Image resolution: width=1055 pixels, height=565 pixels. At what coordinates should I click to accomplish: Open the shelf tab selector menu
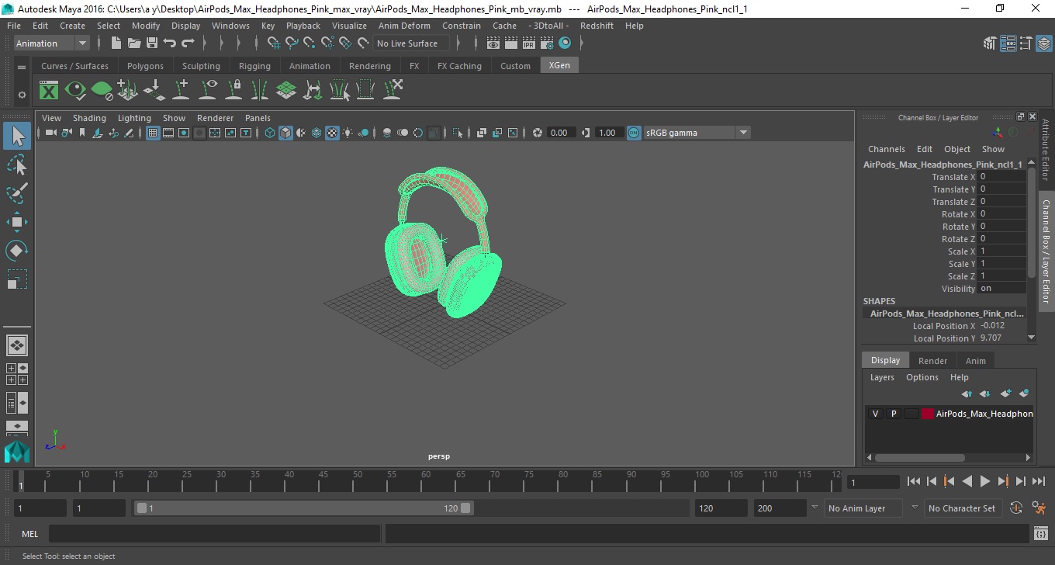click(22, 68)
